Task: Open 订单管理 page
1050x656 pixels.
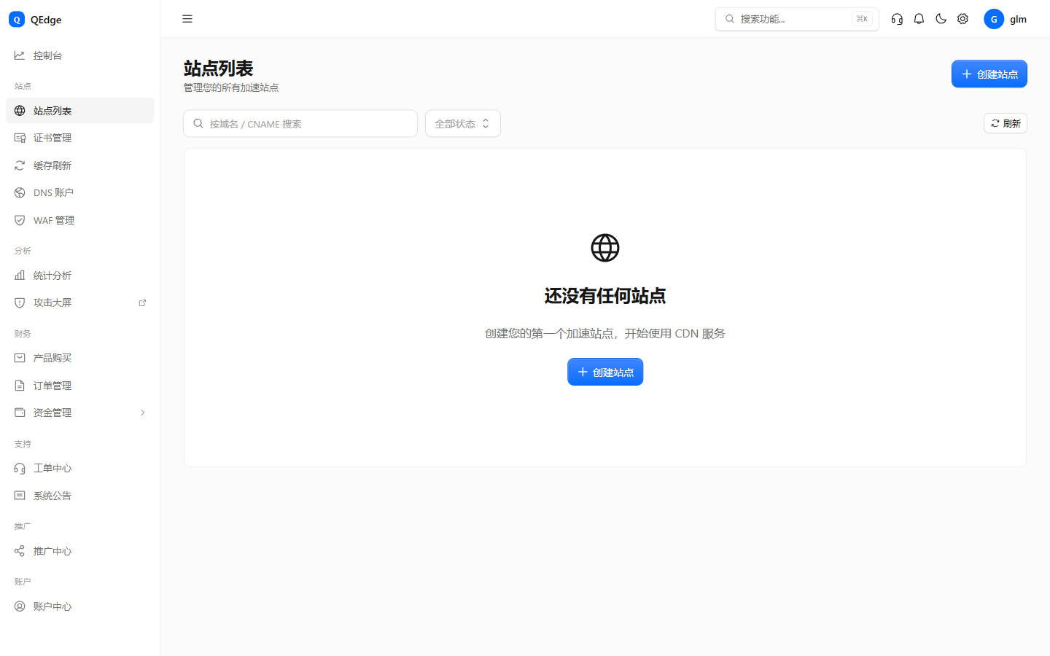Action: click(80, 386)
